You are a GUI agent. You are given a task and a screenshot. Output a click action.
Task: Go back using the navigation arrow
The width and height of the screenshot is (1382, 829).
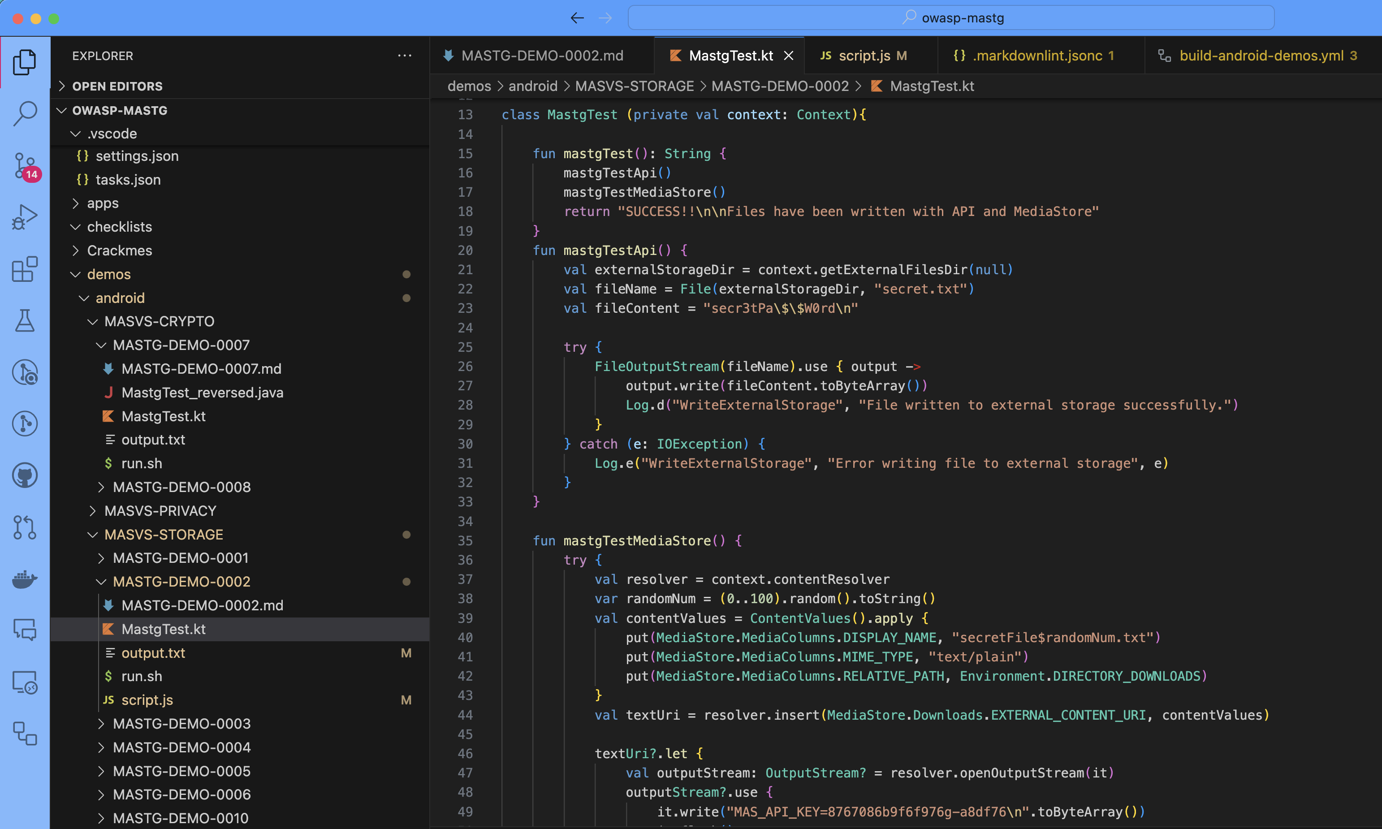click(x=577, y=18)
